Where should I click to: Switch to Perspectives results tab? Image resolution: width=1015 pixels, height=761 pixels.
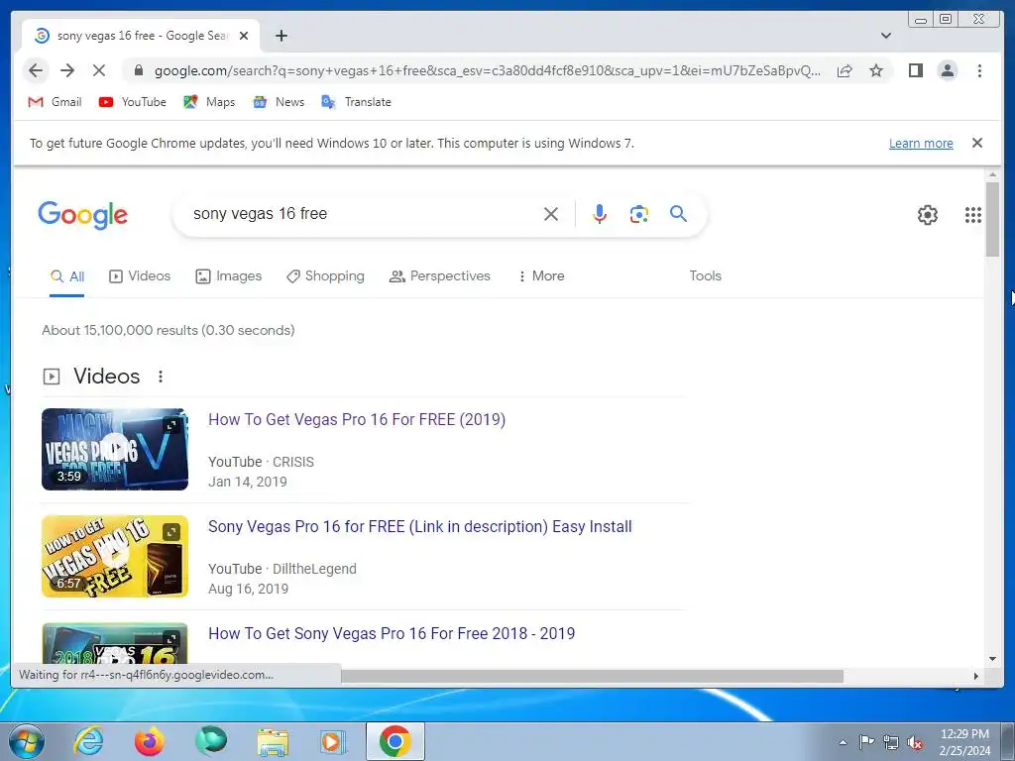(439, 276)
